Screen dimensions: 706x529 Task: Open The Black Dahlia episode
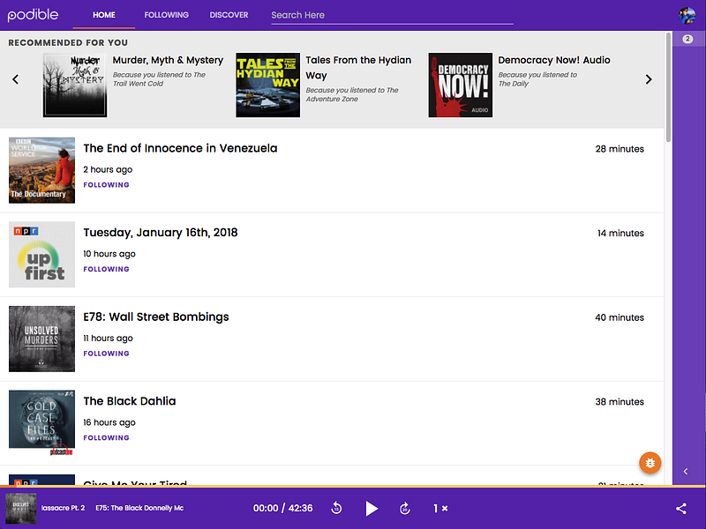[x=130, y=401]
